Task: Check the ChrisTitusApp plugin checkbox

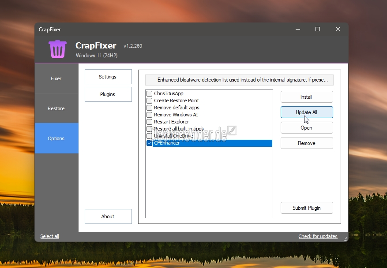Action: 149,94
